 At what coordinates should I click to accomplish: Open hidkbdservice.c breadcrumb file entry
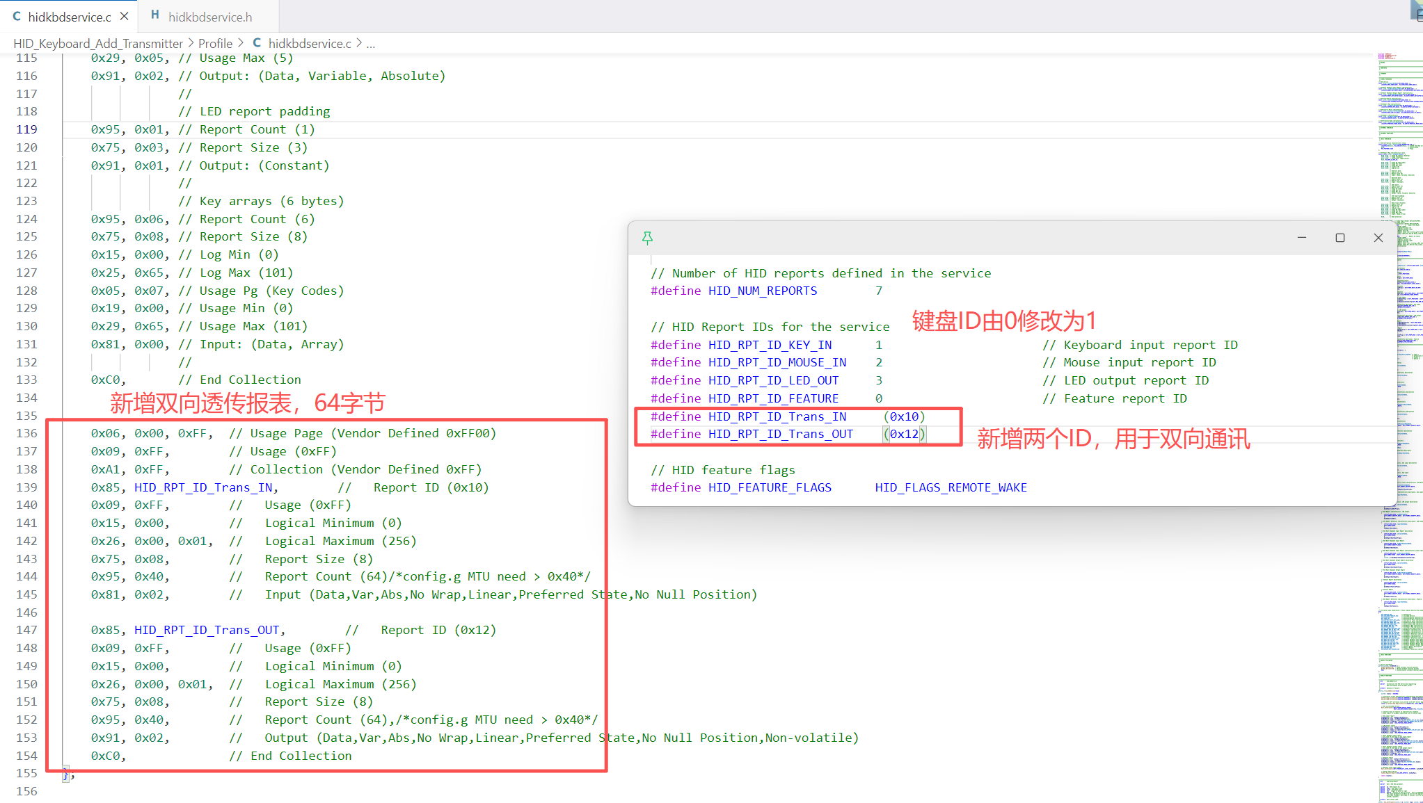[x=310, y=43]
